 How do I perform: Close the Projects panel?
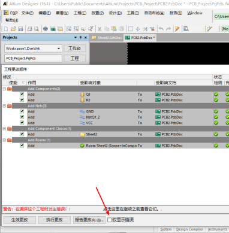coord(86,38)
